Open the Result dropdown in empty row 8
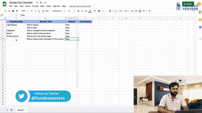 pos(77,42)
